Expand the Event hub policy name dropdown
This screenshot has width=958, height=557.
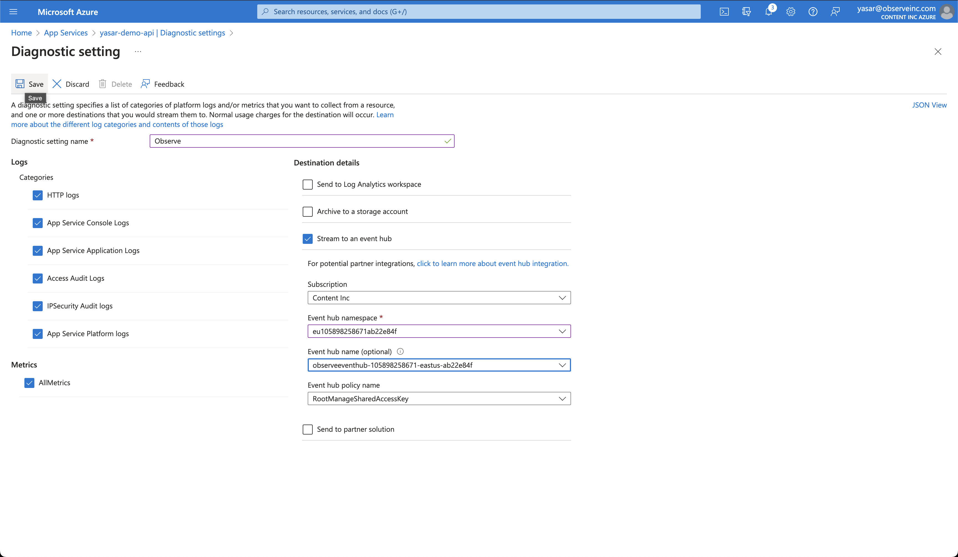(439, 398)
